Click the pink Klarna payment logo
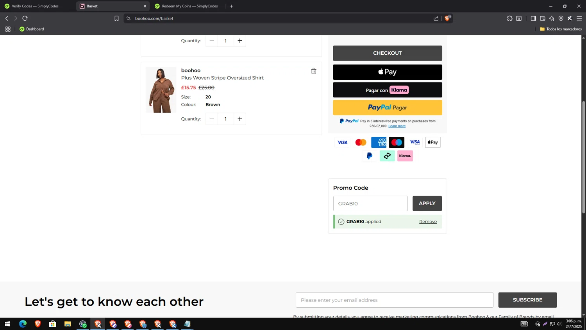 pyautogui.click(x=405, y=156)
